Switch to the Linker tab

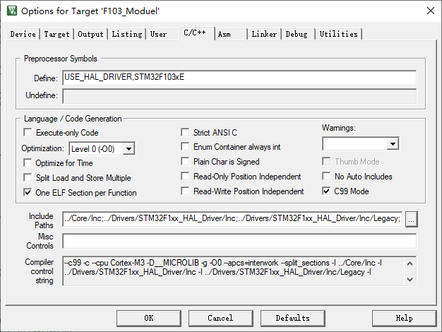tap(264, 34)
